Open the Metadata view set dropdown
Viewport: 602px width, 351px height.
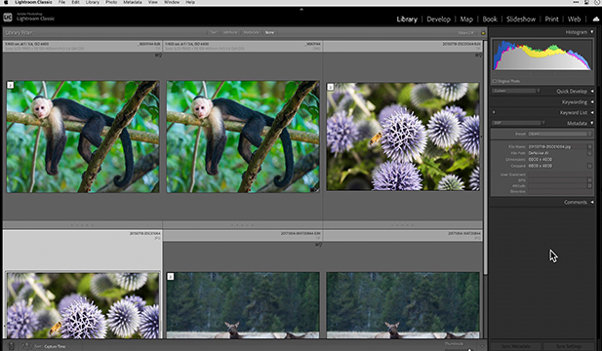coord(519,123)
